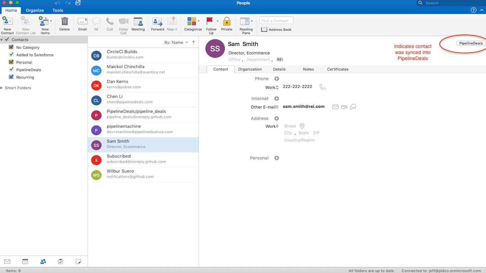Viewport: 486px width, 273px height.
Task: Call 222-222-2222 with phone icon
Action: point(322,87)
